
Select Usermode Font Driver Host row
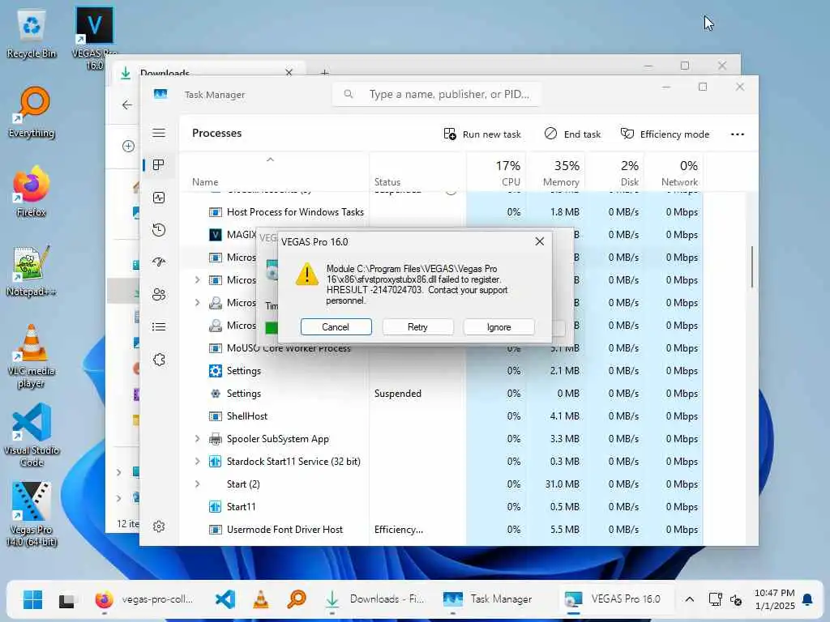(442, 530)
